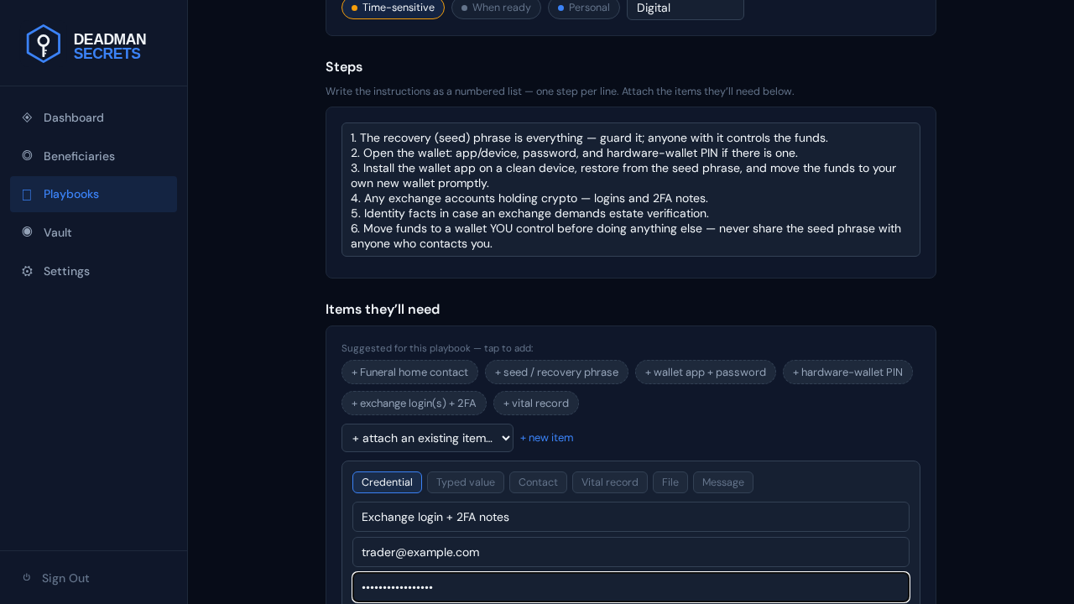The height and width of the screenshot is (604, 1074).
Task: Select the Message item type
Action: [x=723, y=482]
